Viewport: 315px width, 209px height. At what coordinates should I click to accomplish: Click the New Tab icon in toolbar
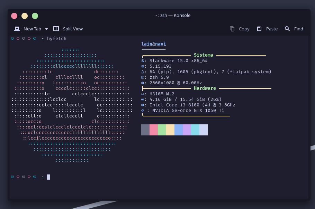[x=17, y=29]
